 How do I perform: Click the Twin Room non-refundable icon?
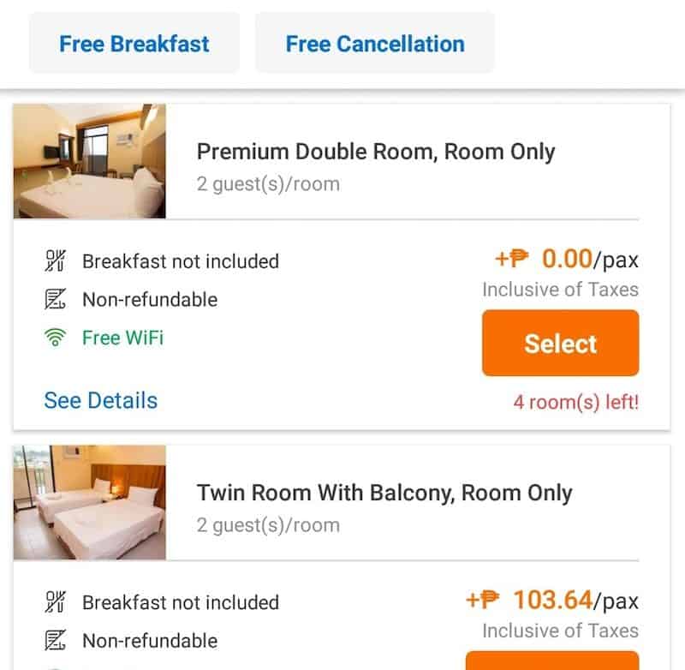pos(56,641)
